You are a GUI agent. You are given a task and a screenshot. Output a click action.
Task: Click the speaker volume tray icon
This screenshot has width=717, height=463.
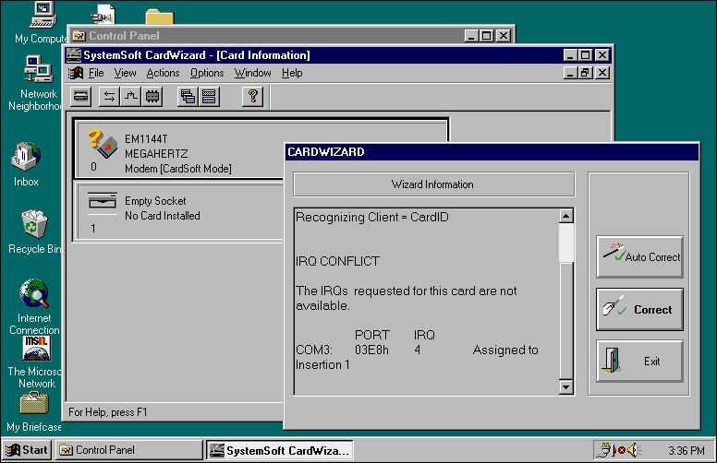tap(635, 450)
